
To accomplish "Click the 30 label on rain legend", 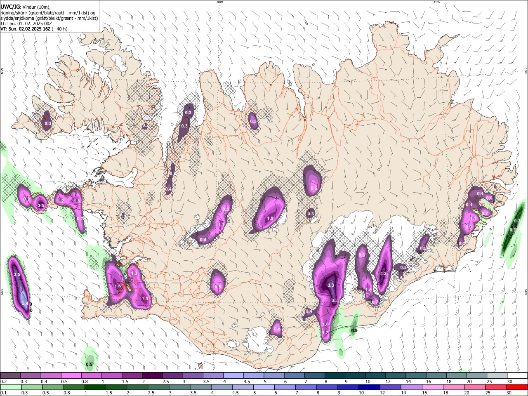I will tap(508, 393).
